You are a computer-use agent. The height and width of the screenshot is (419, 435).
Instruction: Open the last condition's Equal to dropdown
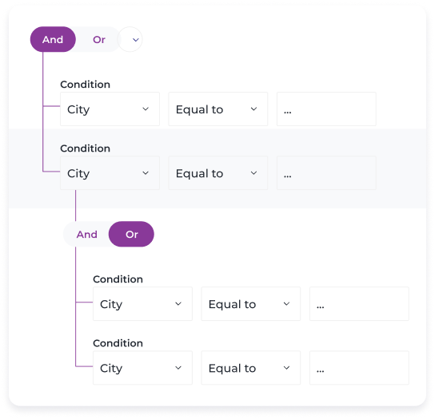pyautogui.click(x=251, y=368)
